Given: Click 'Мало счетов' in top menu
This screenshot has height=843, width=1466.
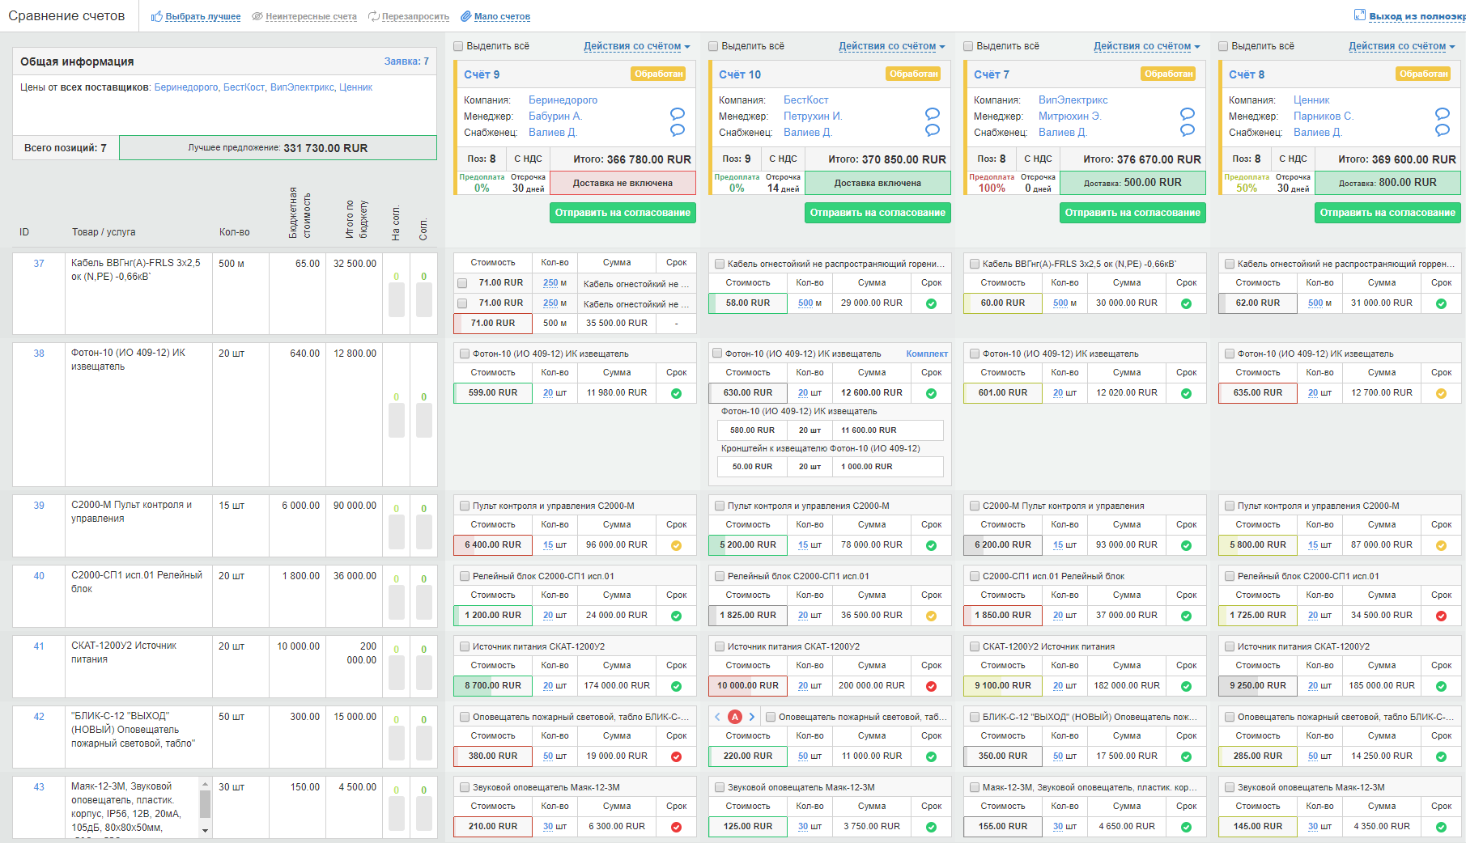Looking at the screenshot, I should click(x=502, y=16).
